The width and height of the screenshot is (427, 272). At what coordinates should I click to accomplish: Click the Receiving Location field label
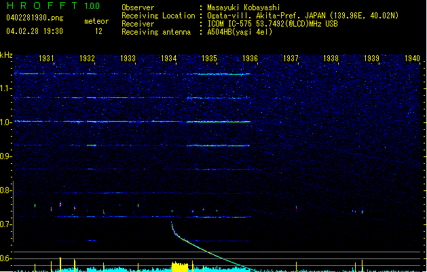coord(157,16)
